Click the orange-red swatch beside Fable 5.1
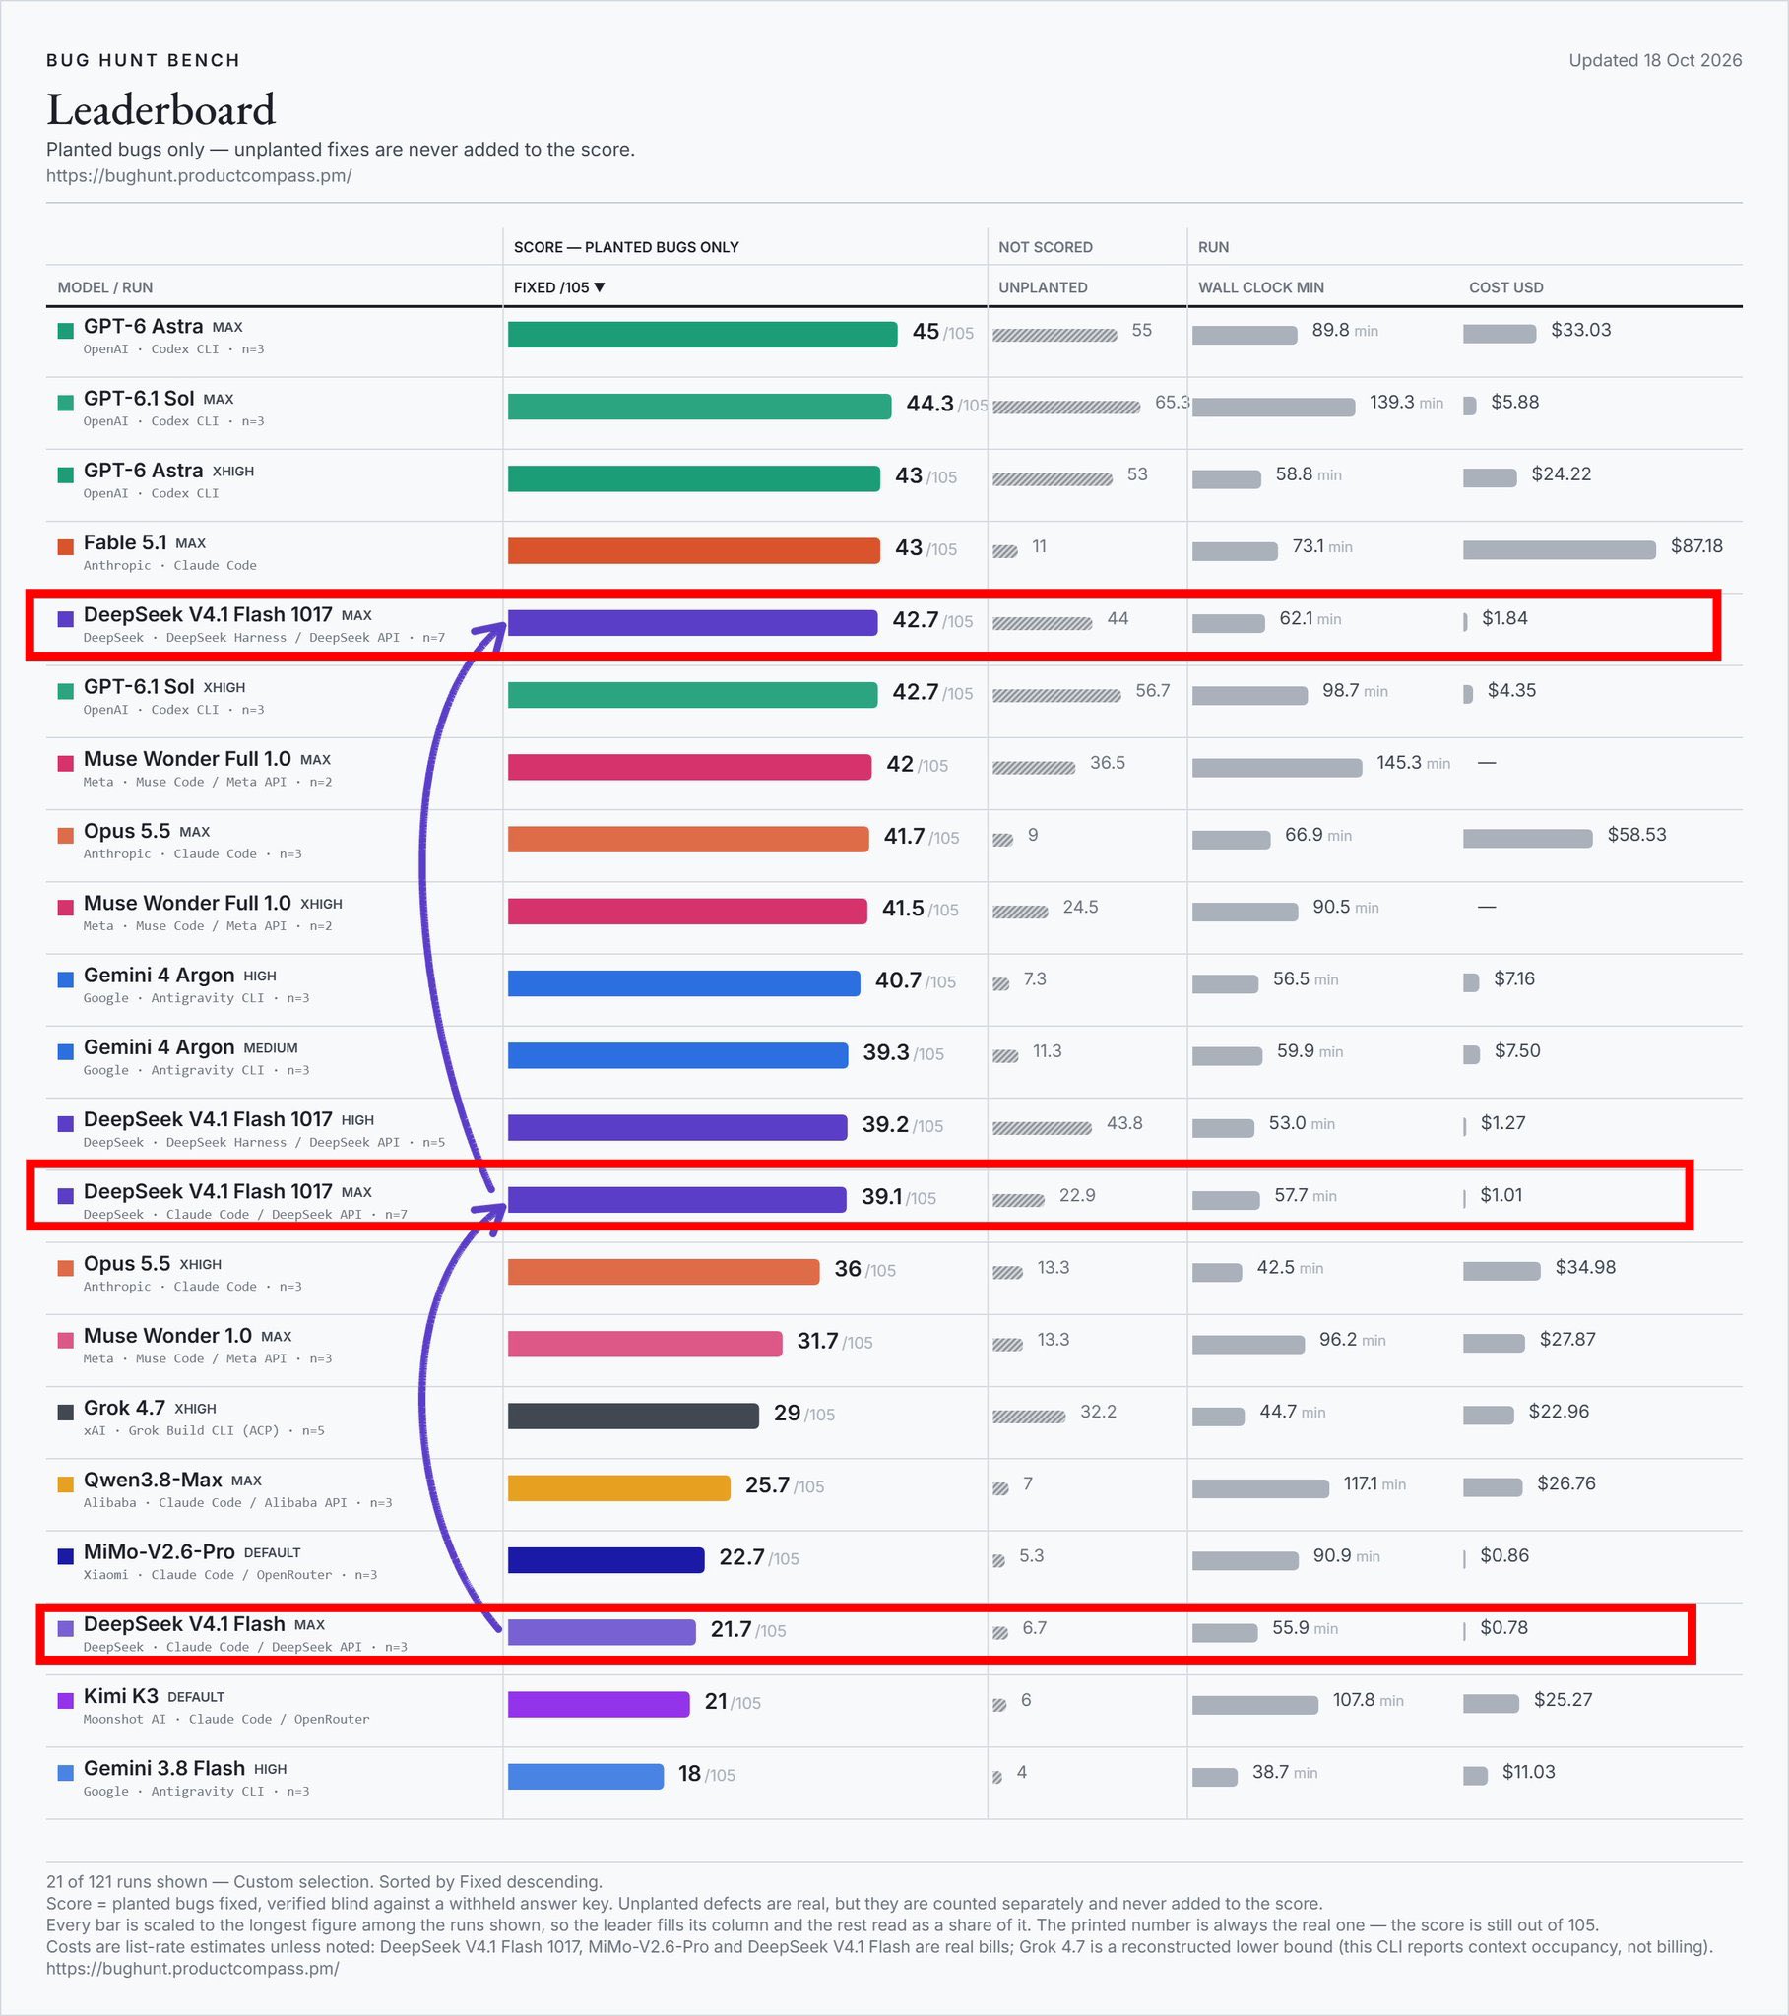The image size is (1789, 2016). (66, 546)
